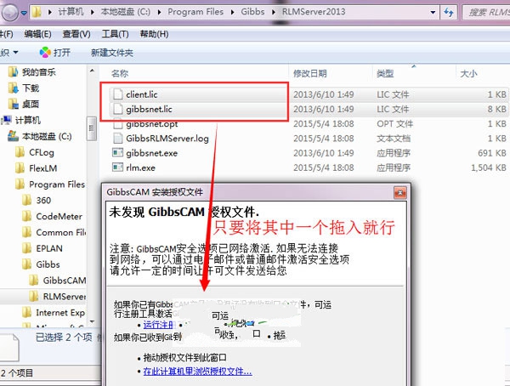The height and width of the screenshot is (386, 510).
Task: Click the 691 KB size of gibbsnet.exe
Action: tap(492, 153)
